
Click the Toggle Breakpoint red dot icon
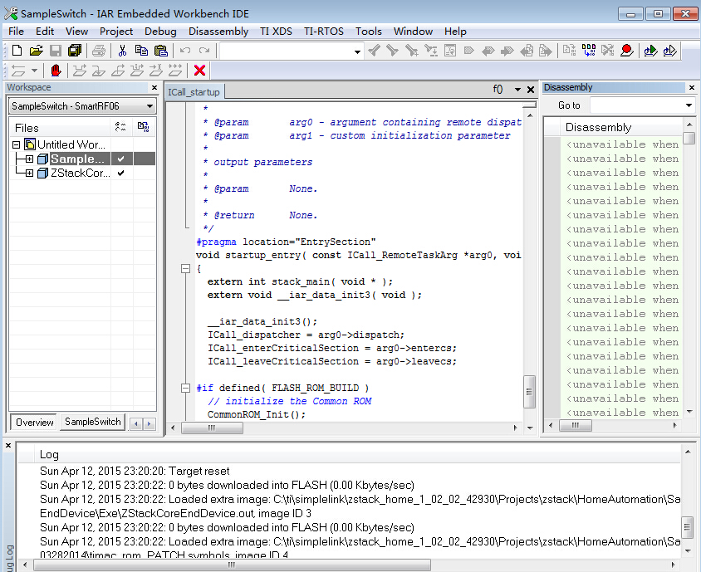coord(627,51)
